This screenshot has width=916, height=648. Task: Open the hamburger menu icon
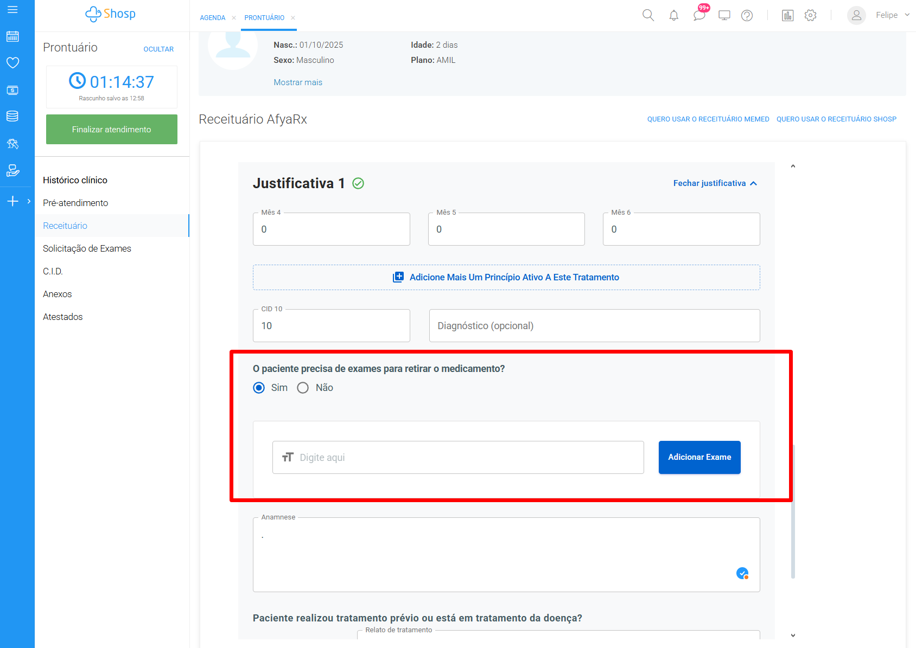pos(12,10)
